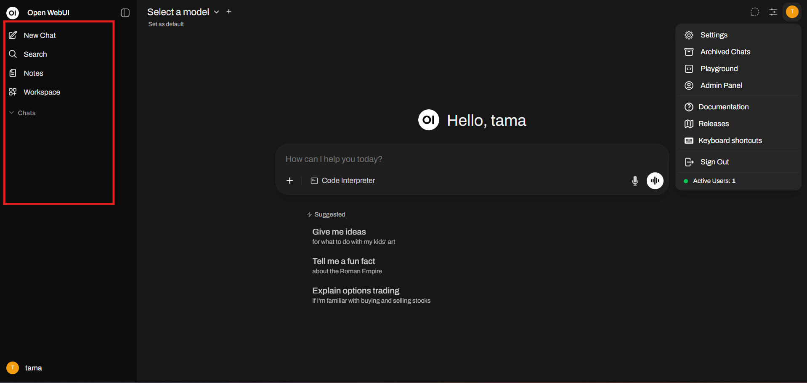Start a voice call with the waveform button

655,181
